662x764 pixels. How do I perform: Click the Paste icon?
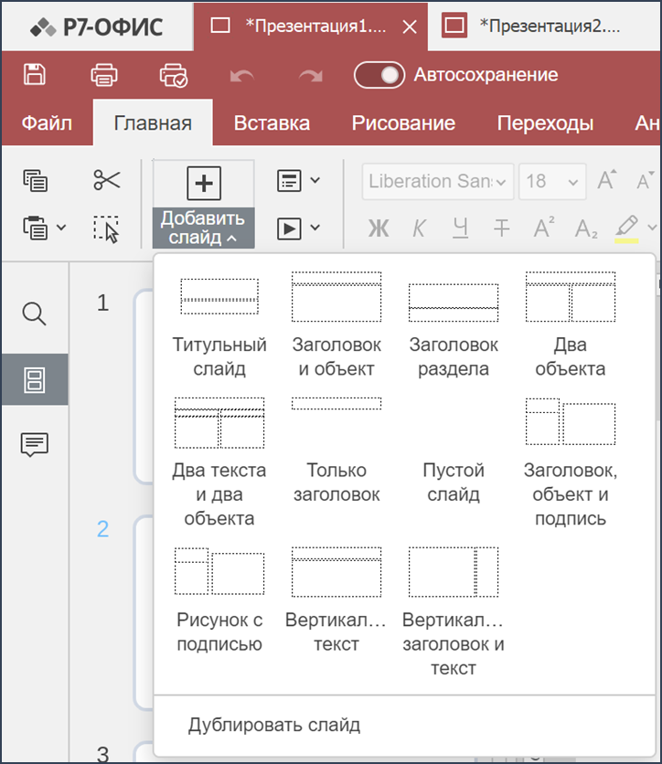[x=35, y=228]
